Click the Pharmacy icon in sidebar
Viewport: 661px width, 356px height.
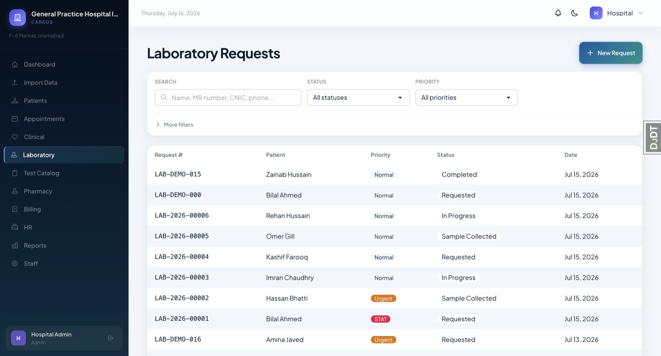[15, 191]
